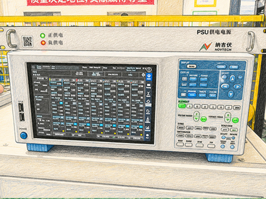Touch the upper USB port on the front panel

[x=21, y=107]
